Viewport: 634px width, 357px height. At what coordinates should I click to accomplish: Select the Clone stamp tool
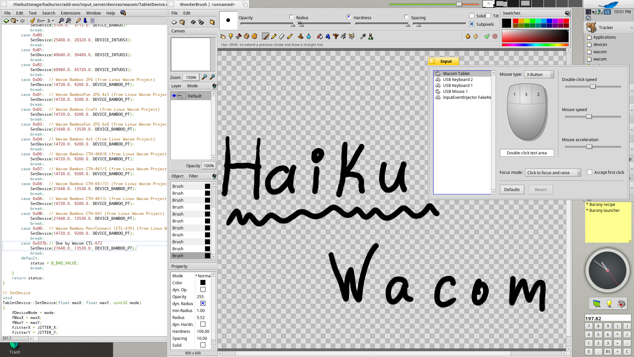click(x=300, y=36)
